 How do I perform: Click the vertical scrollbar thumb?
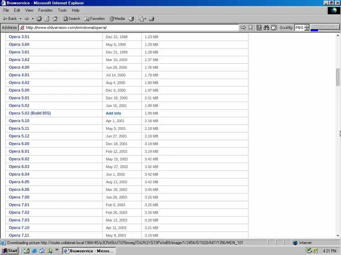click(x=338, y=77)
